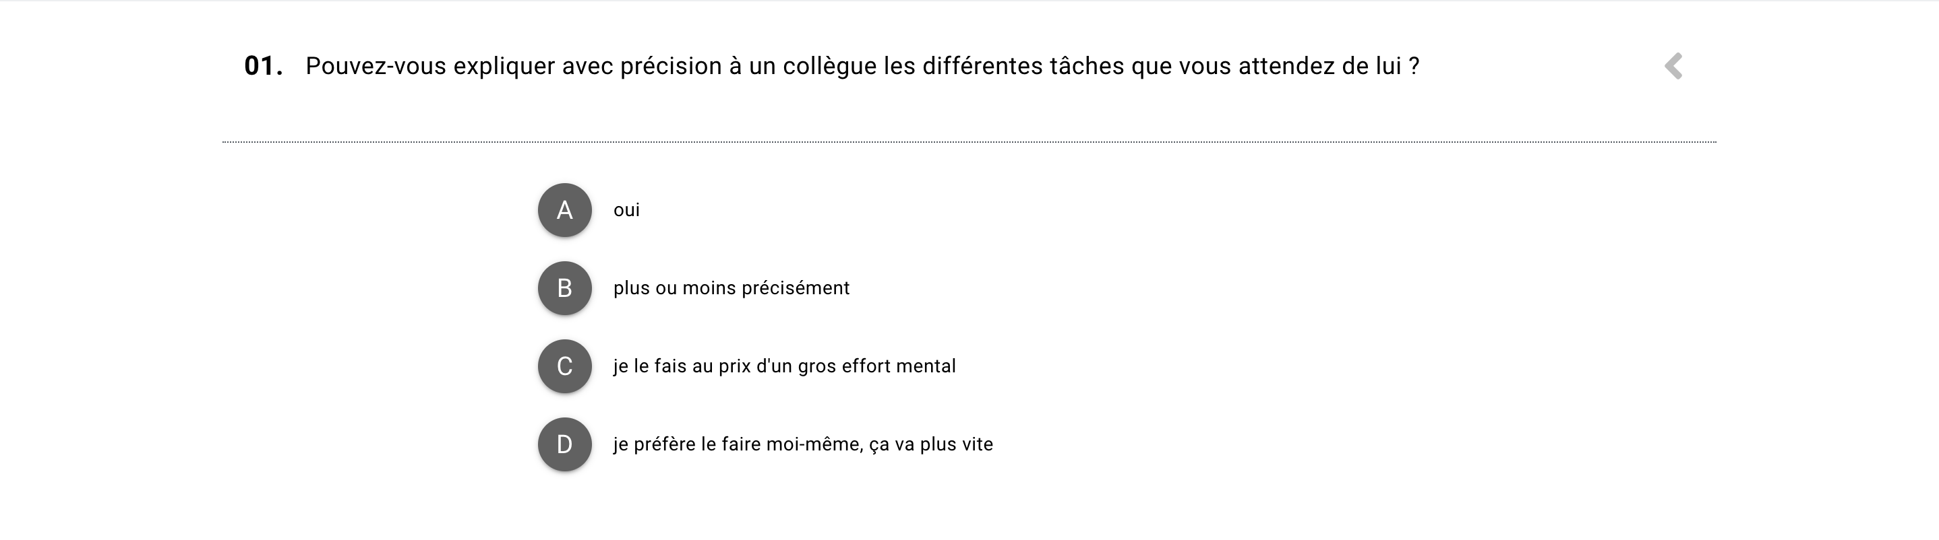Select answer circle A
Screen dimensions: 1939x540
tap(564, 210)
